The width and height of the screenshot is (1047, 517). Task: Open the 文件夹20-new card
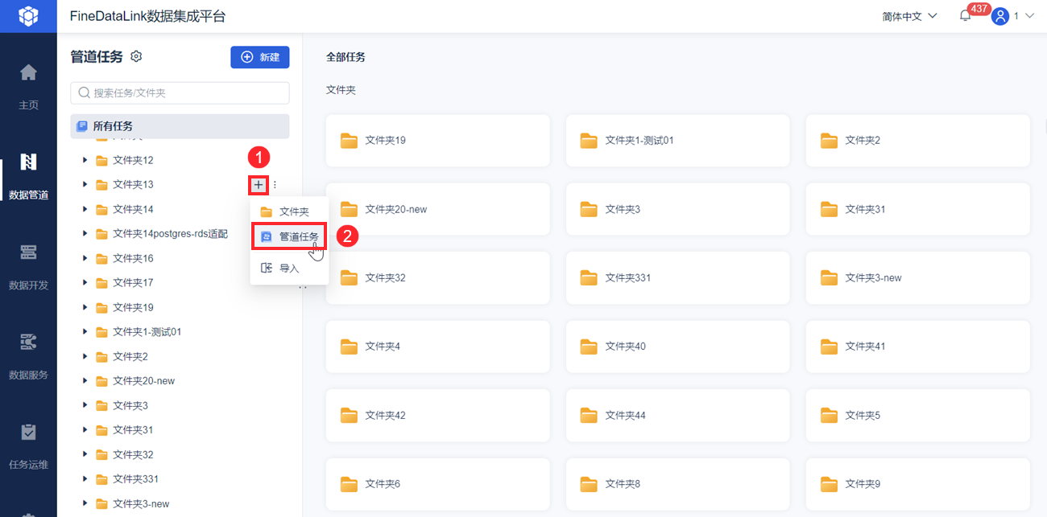point(438,209)
